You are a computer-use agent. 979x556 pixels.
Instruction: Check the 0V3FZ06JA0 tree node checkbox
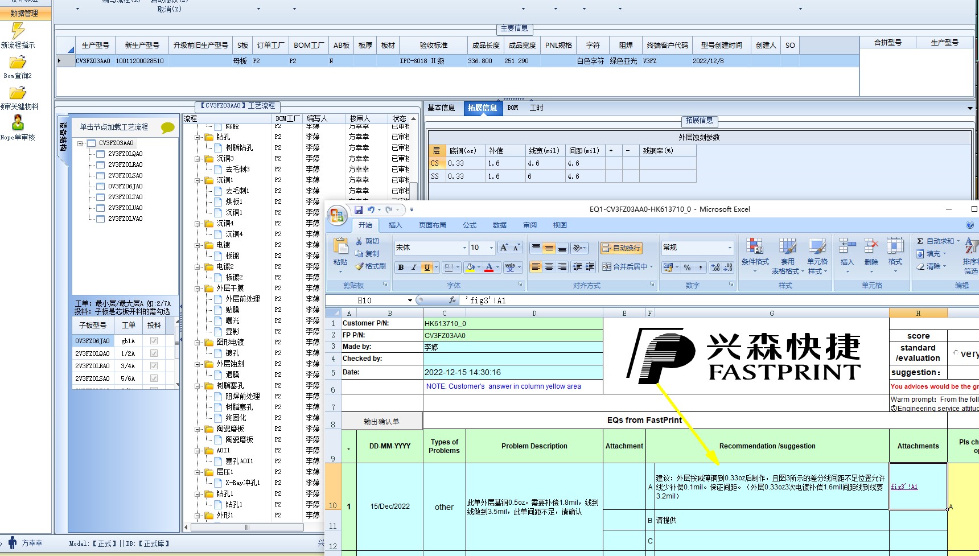(100, 186)
